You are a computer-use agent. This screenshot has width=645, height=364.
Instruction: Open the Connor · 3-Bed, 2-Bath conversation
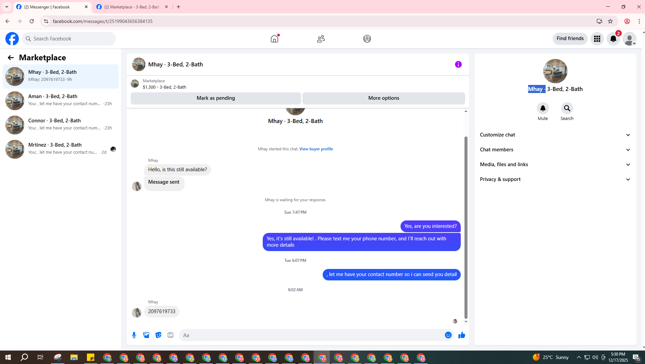click(61, 125)
